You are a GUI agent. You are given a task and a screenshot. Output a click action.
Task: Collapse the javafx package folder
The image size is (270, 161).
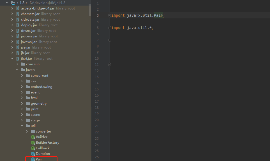(17, 69)
